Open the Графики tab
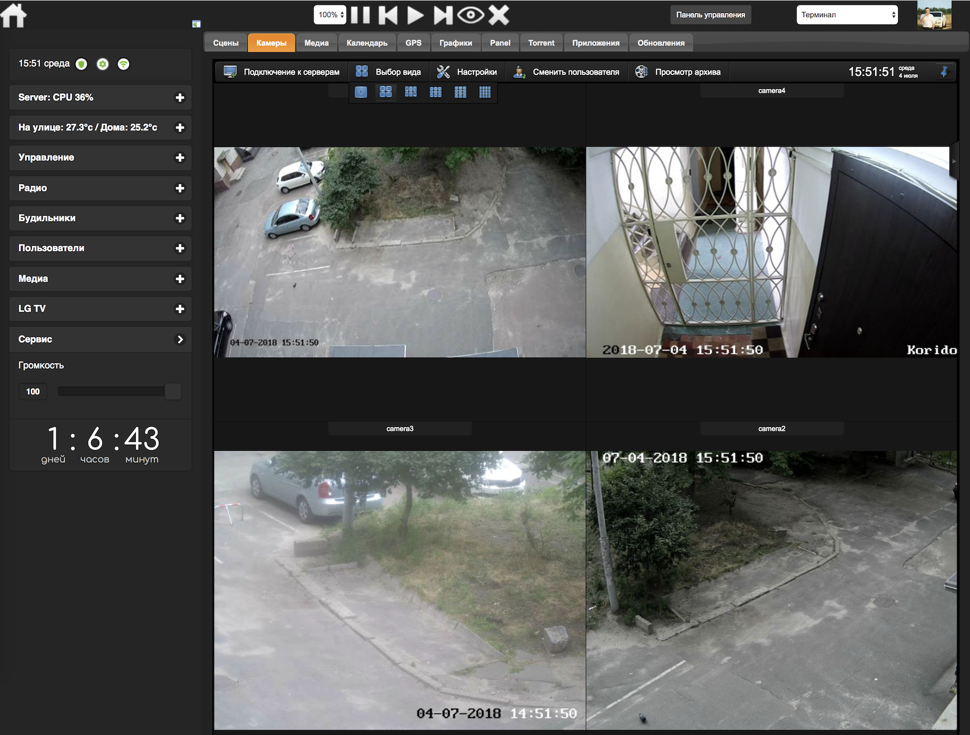This screenshot has height=735, width=970. (x=455, y=43)
